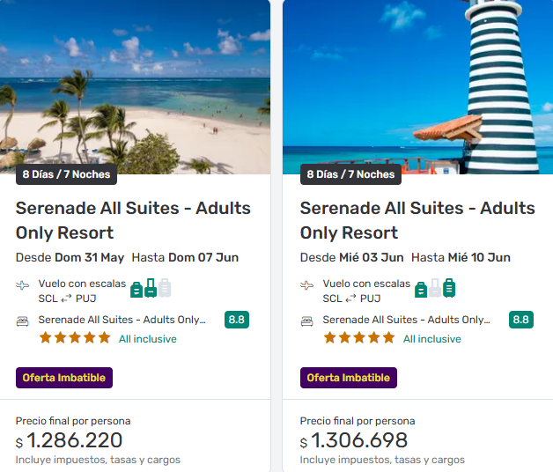Click the five-star rating on the right card
Image resolution: width=553 pixels, height=472 pixels.
(x=359, y=338)
